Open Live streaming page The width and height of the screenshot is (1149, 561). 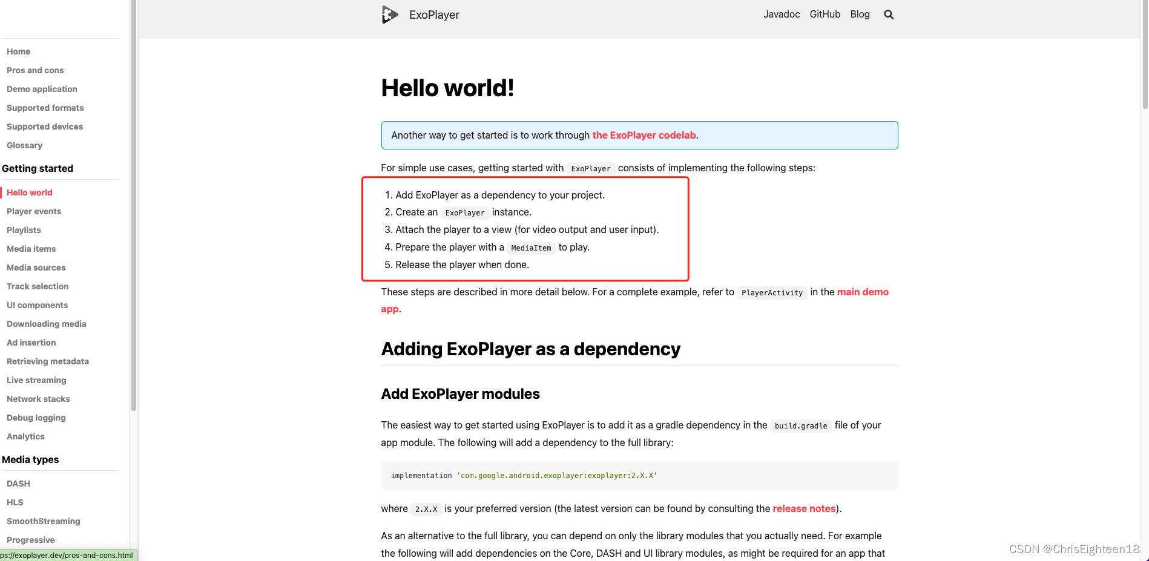click(36, 380)
